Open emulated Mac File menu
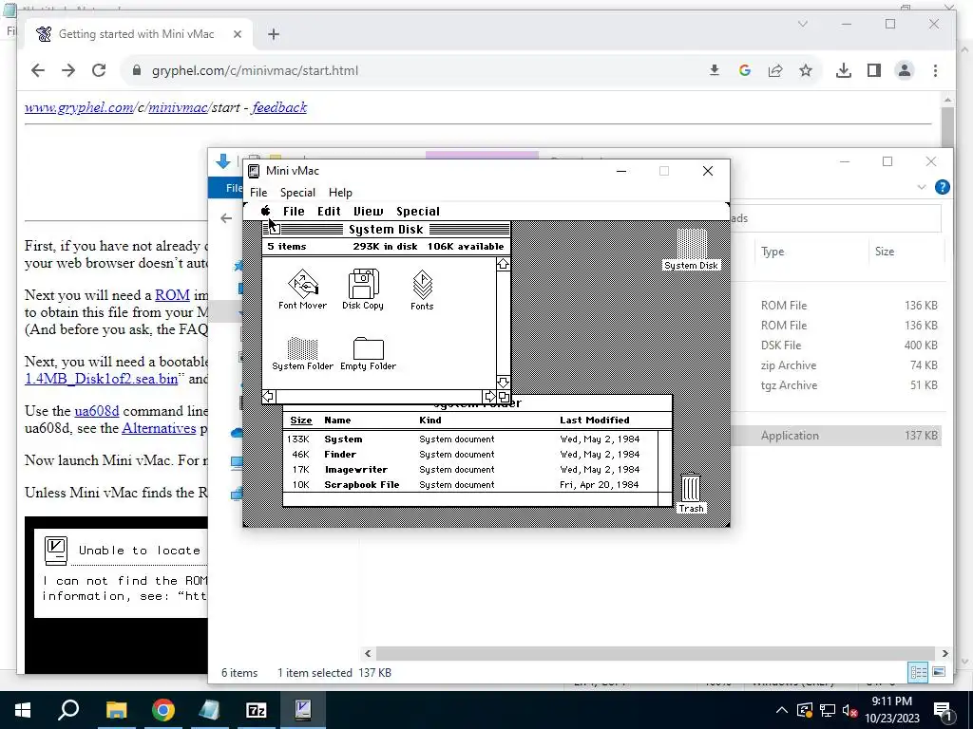 pos(294,211)
